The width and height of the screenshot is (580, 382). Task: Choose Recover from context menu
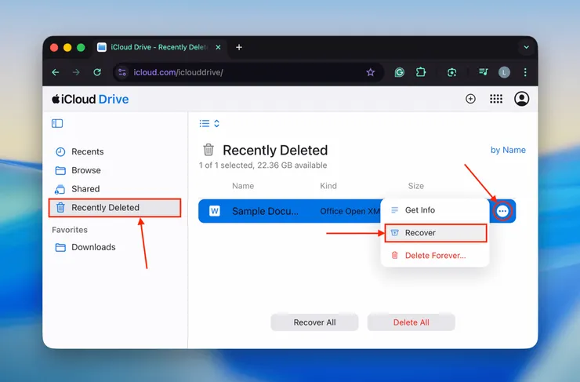[435, 233]
